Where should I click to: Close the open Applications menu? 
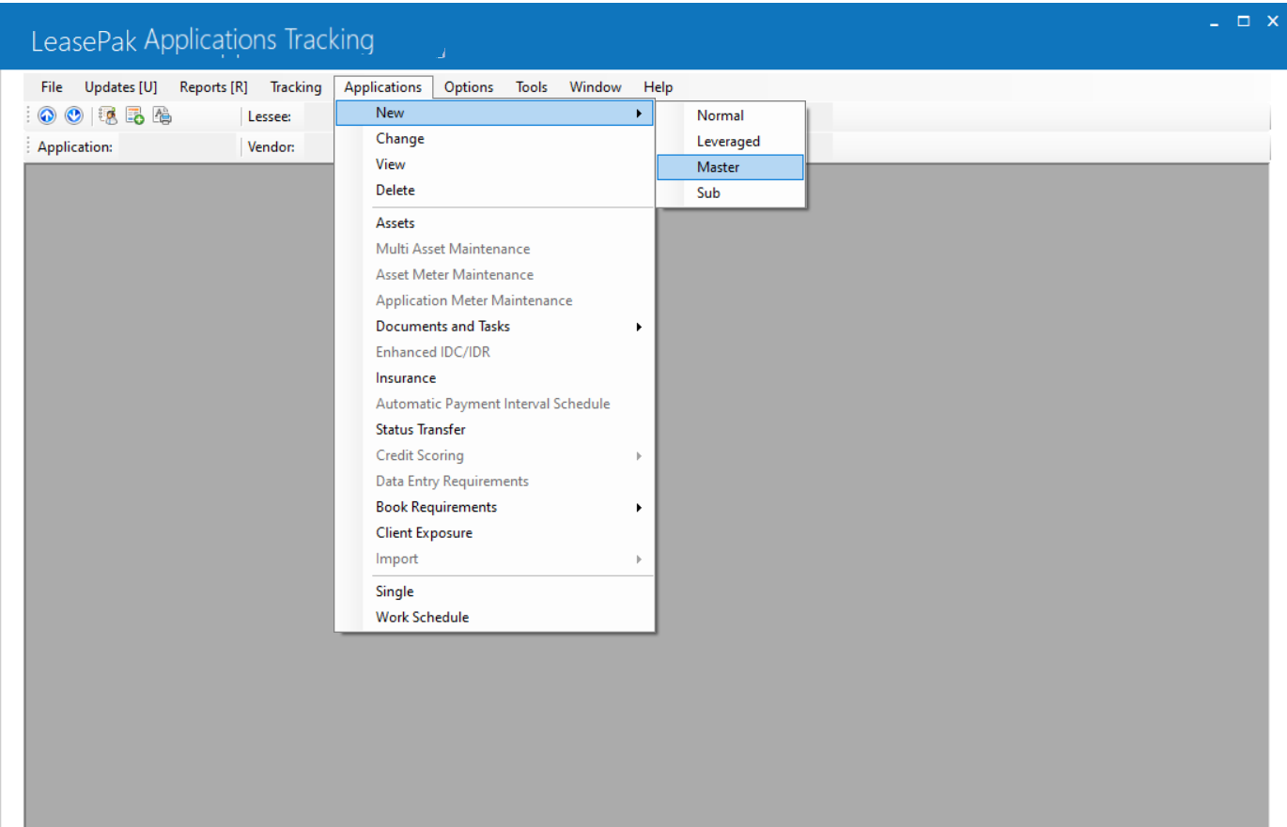383,87
